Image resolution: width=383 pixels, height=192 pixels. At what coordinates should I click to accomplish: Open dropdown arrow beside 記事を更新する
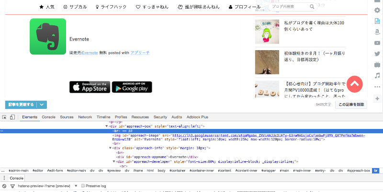tap(42, 105)
